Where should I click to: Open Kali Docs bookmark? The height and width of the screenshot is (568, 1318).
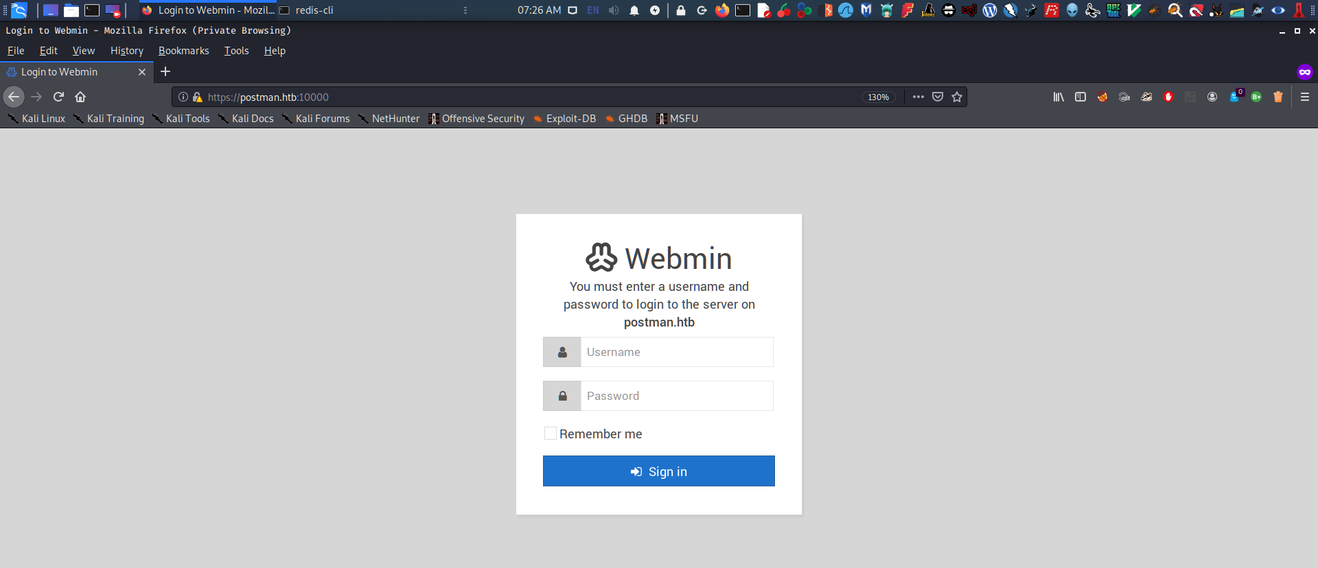pyautogui.click(x=246, y=119)
